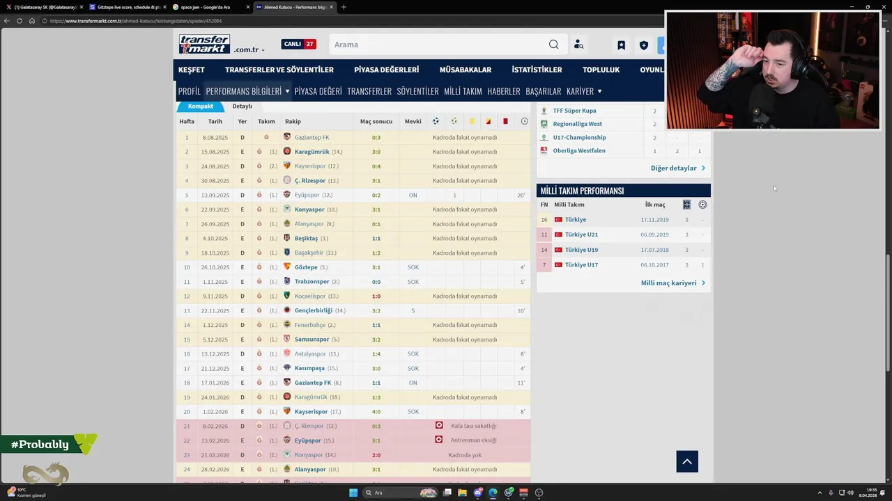Open the HABERLER tab
Image resolution: width=892 pixels, height=501 pixels.
pos(504,91)
